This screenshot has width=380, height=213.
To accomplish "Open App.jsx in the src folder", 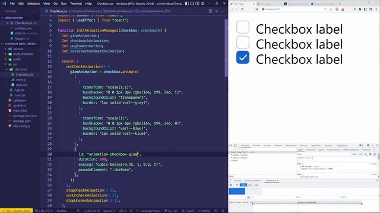I will tap(20, 90).
